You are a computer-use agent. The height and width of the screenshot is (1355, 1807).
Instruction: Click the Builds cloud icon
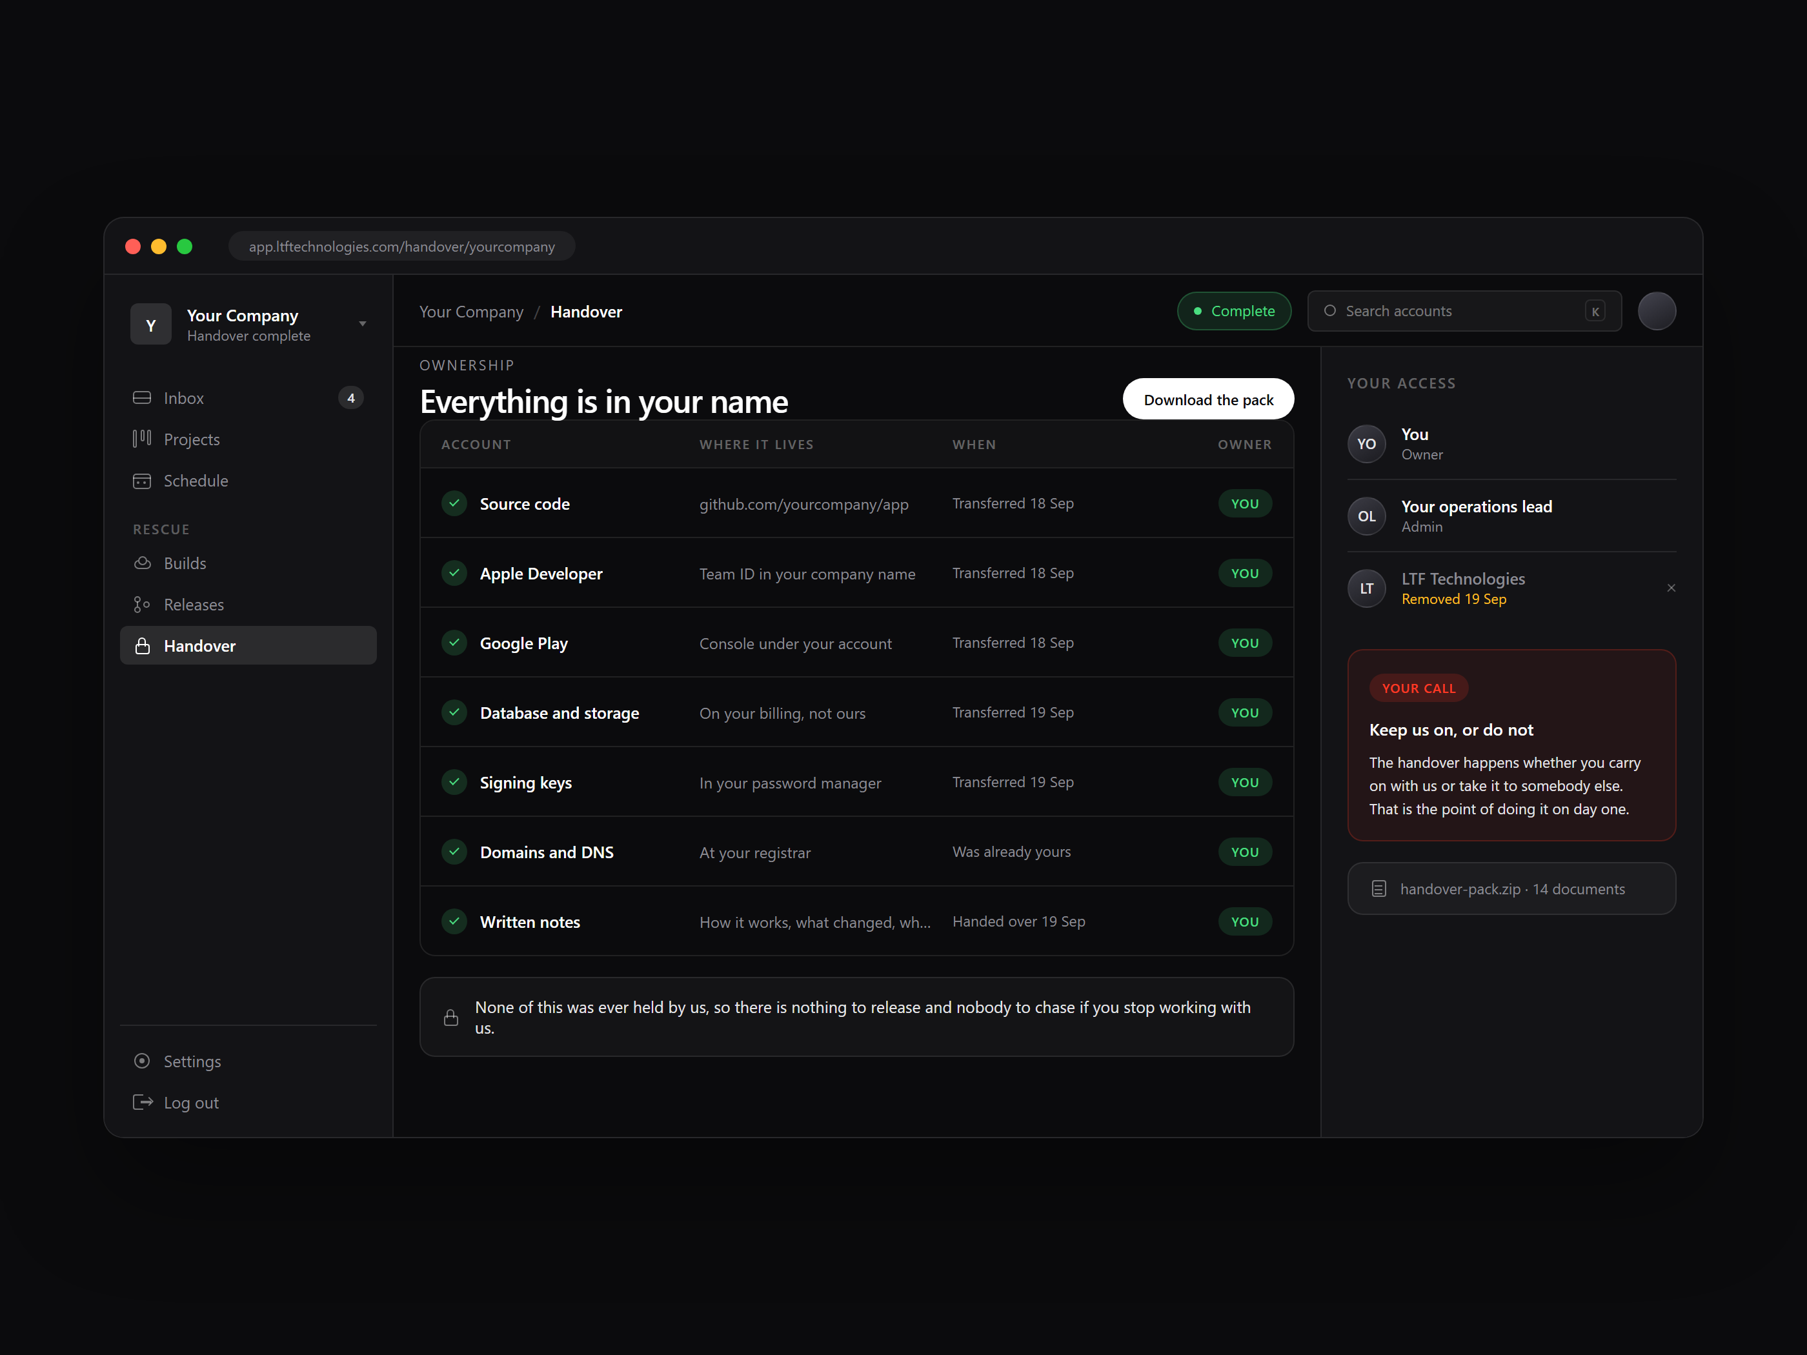[142, 563]
